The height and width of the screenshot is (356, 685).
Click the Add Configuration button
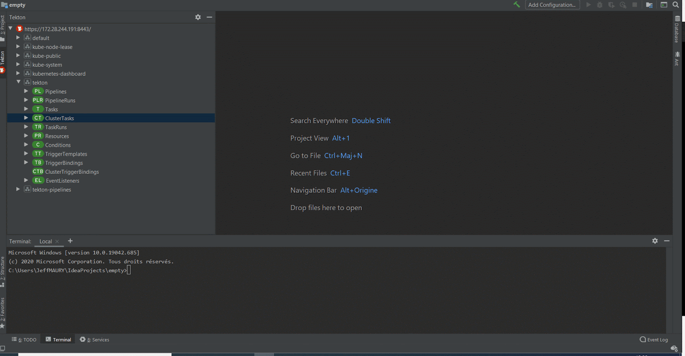[x=552, y=5]
